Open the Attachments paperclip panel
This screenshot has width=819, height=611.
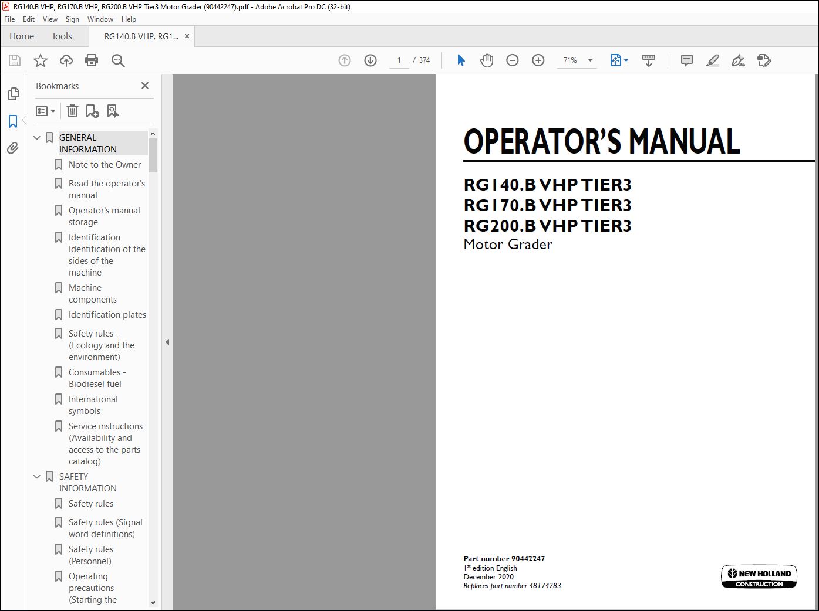[x=13, y=148]
